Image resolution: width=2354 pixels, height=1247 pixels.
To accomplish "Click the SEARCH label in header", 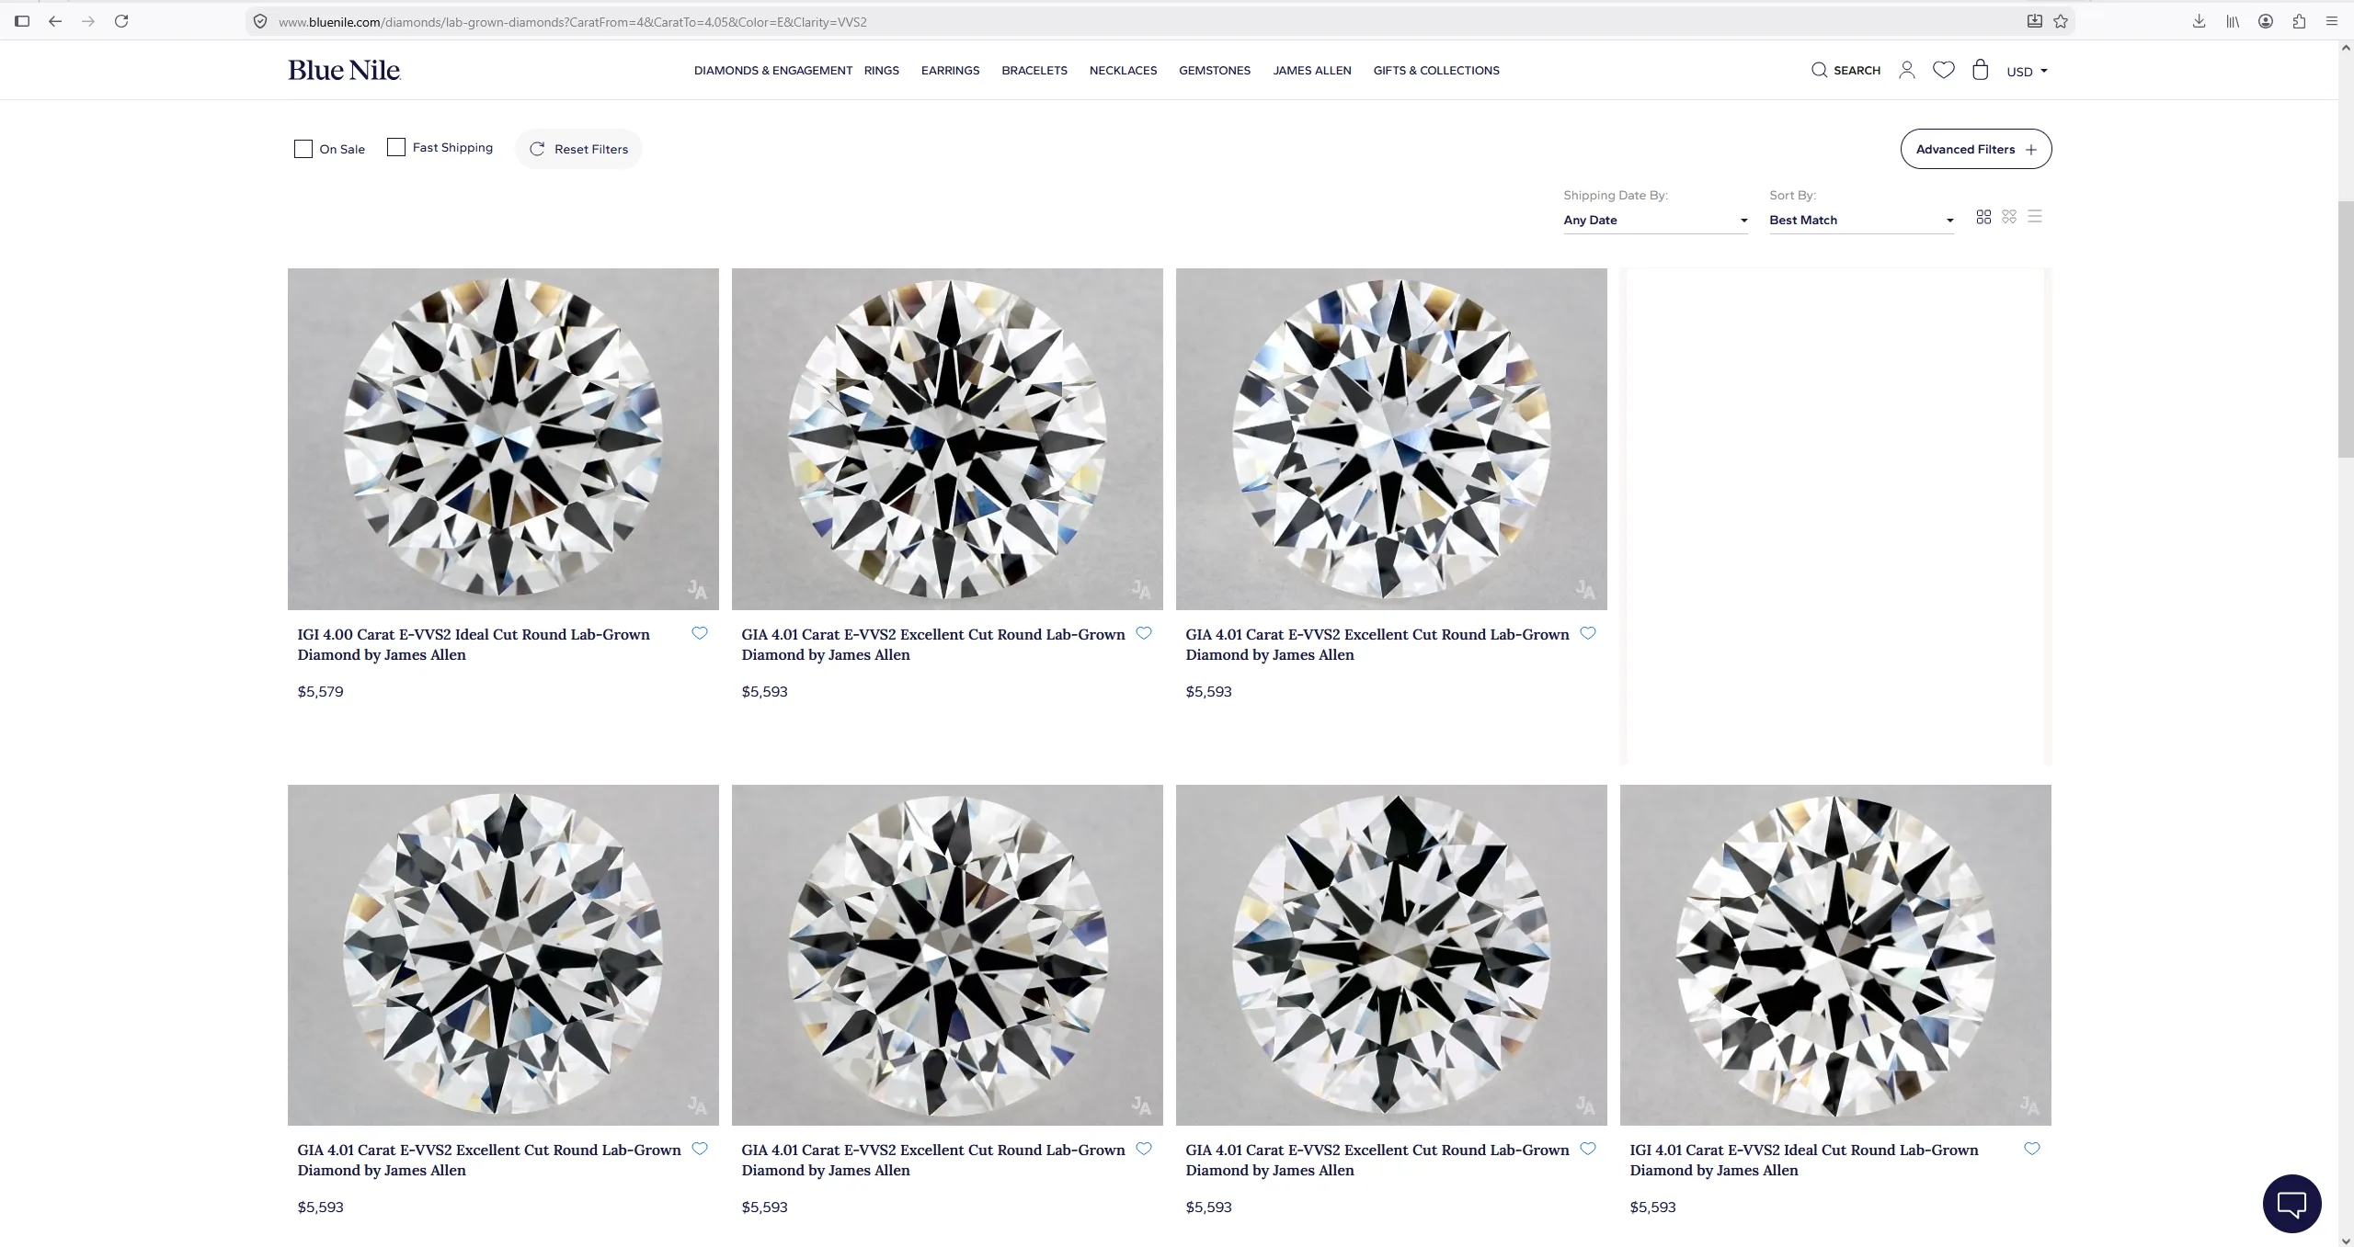I will pos(1857,71).
